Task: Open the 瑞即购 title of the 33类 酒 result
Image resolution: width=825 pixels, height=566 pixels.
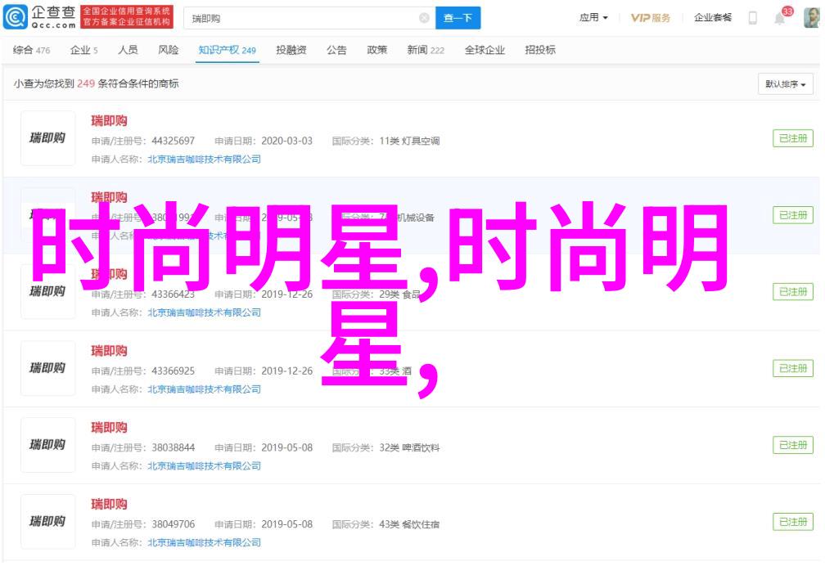Action: pyautogui.click(x=109, y=351)
